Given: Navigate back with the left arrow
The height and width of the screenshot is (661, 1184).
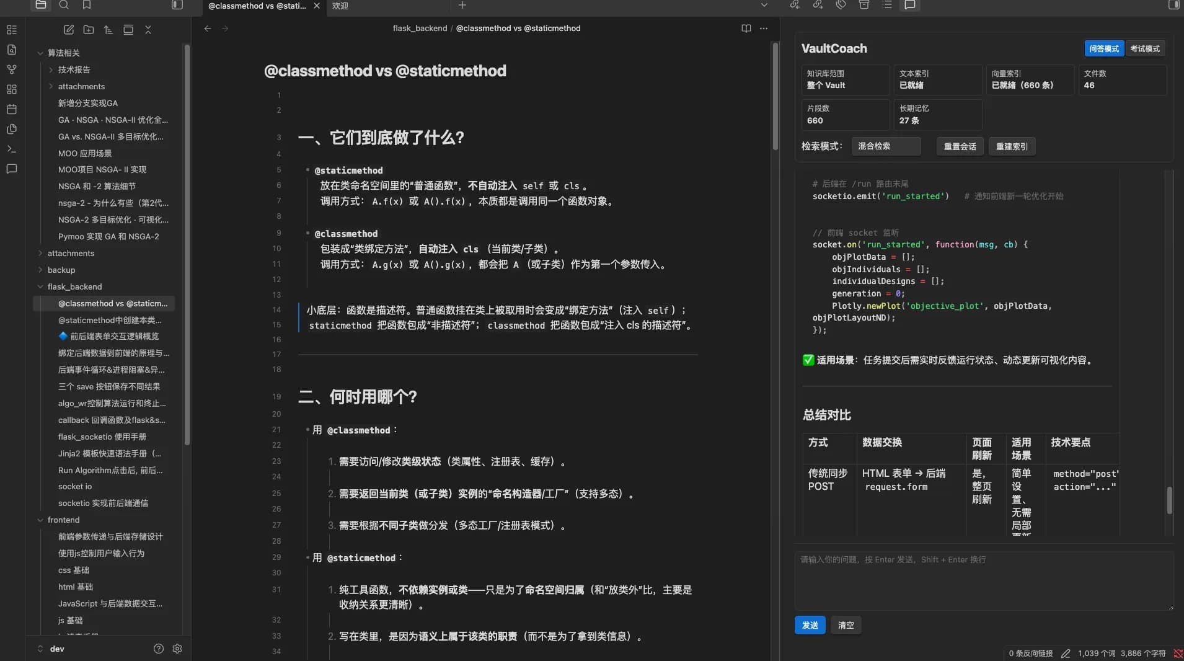Looking at the screenshot, I should [x=208, y=29].
